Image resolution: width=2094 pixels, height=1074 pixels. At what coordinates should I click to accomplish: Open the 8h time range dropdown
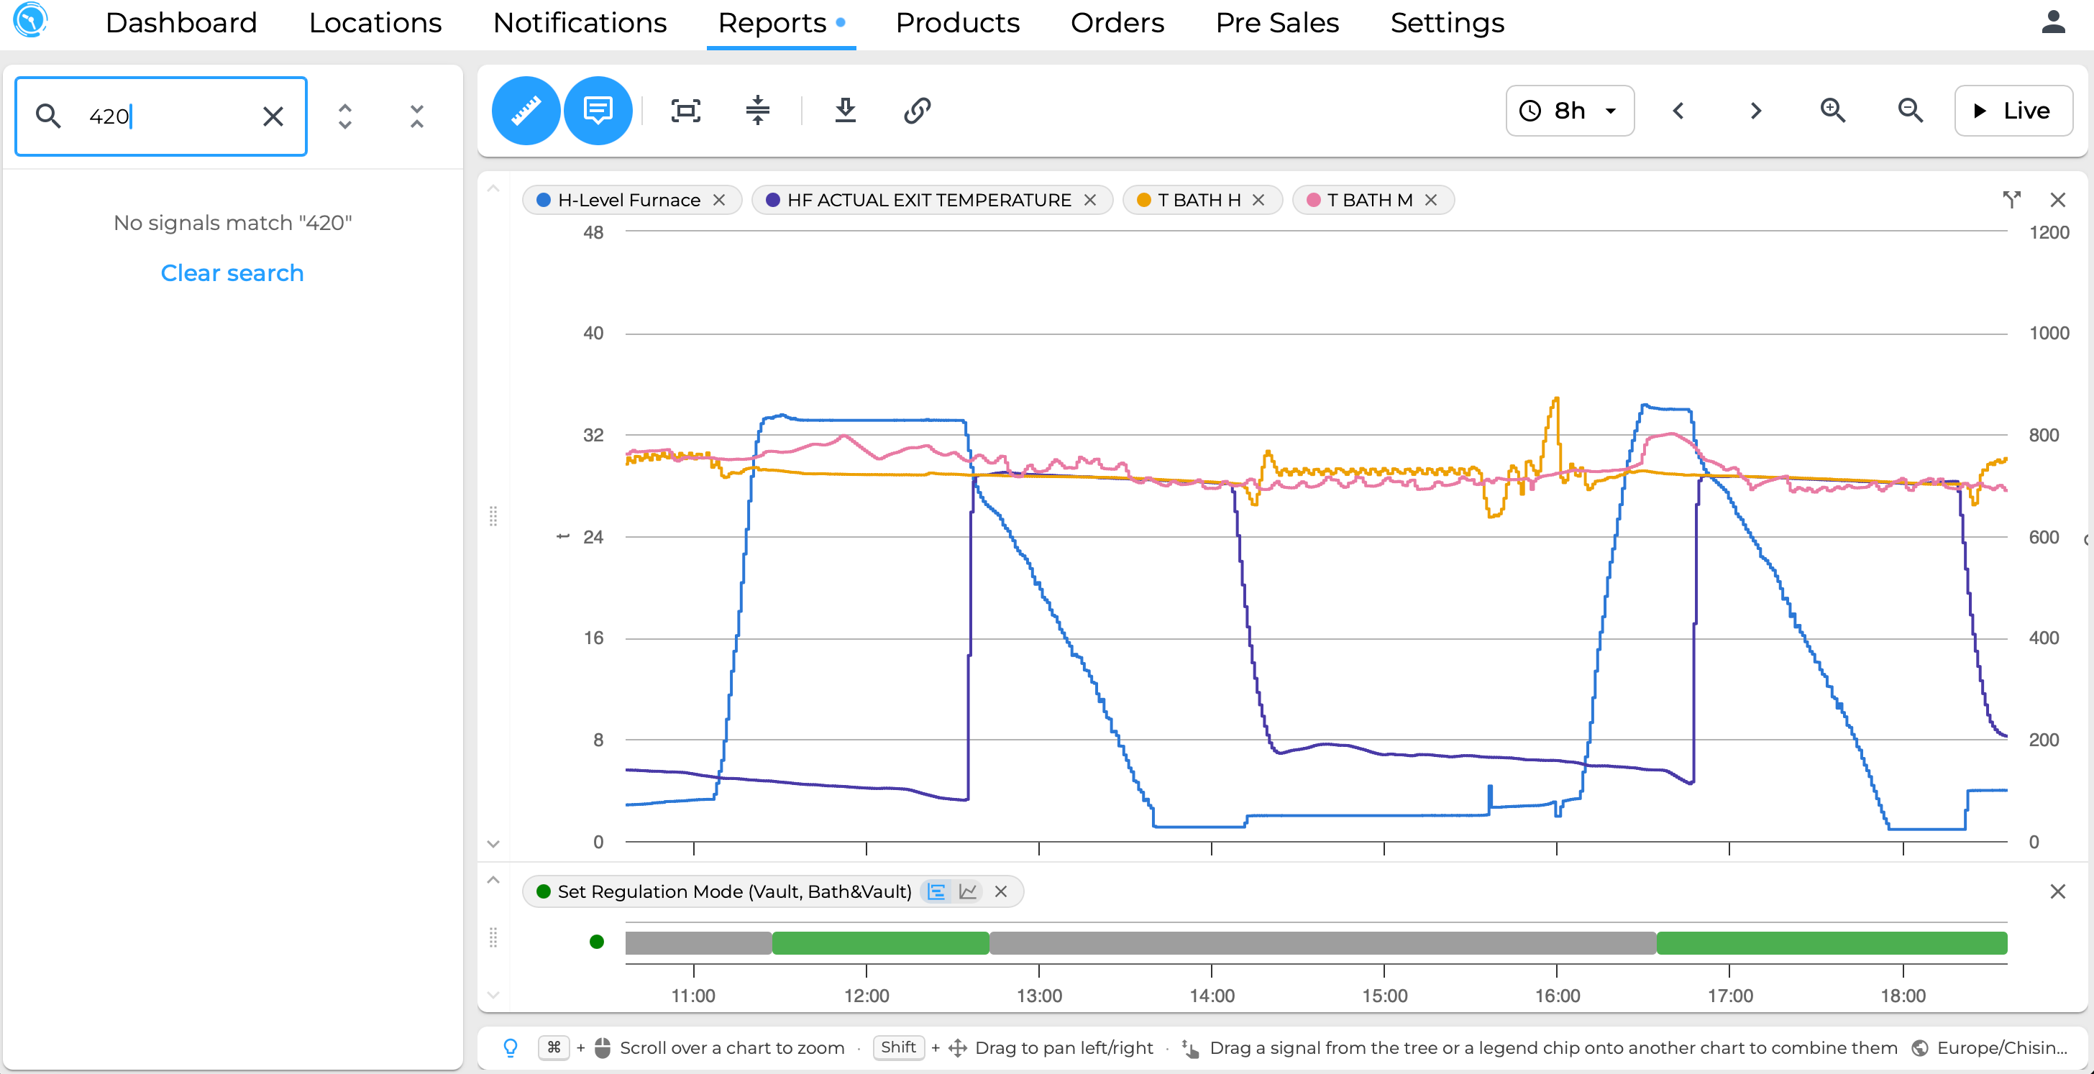[x=1569, y=111]
